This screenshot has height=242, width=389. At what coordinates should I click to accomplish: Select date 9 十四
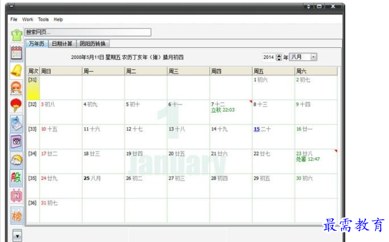(x=316, y=112)
